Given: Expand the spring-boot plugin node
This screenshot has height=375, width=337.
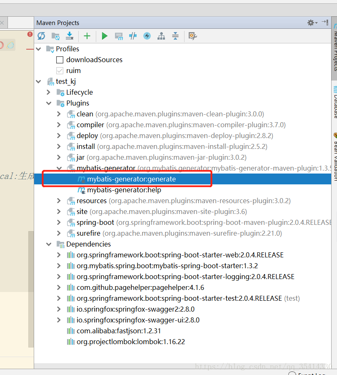Looking at the screenshot, I should click(x=59, y=222).
